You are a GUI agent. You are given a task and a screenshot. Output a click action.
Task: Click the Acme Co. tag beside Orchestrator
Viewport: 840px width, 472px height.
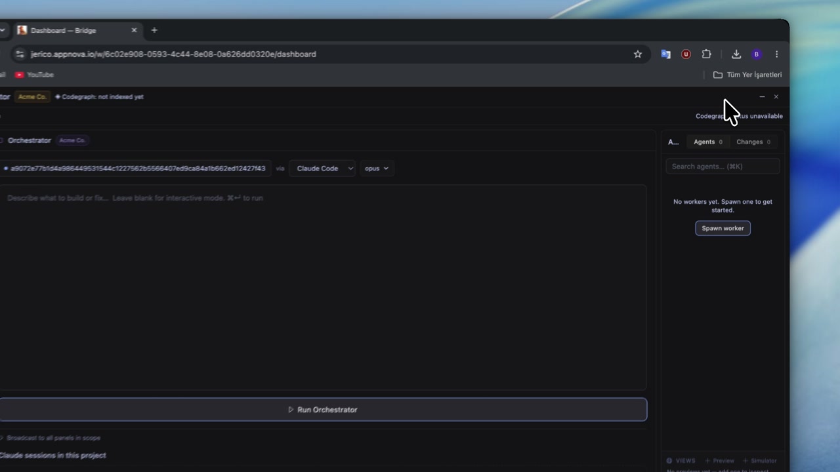72,140
